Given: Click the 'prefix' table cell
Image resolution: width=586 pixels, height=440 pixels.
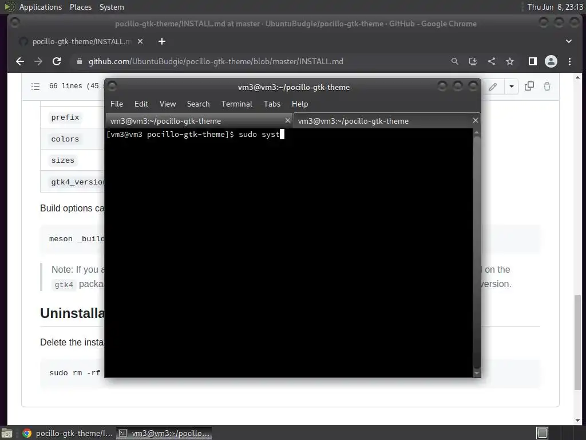Looking at the screenshot, I should [65, 117].
